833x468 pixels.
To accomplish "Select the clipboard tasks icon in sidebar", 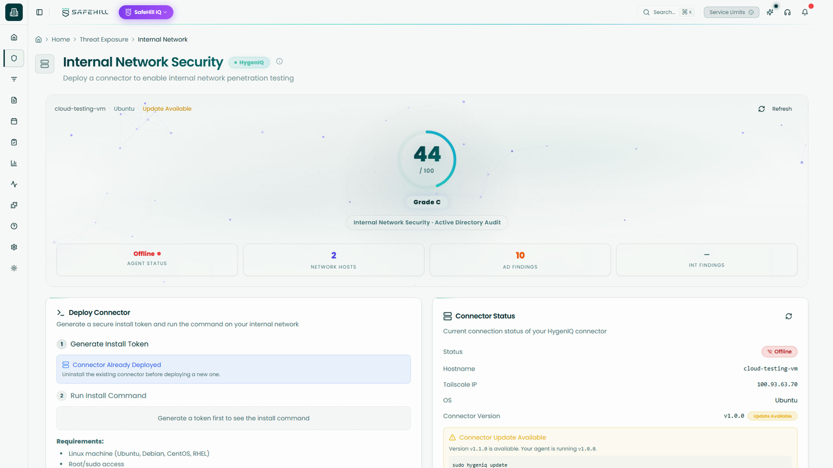I will [14, 142].
